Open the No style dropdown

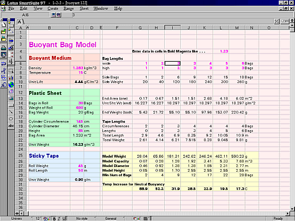coord(82,219)
